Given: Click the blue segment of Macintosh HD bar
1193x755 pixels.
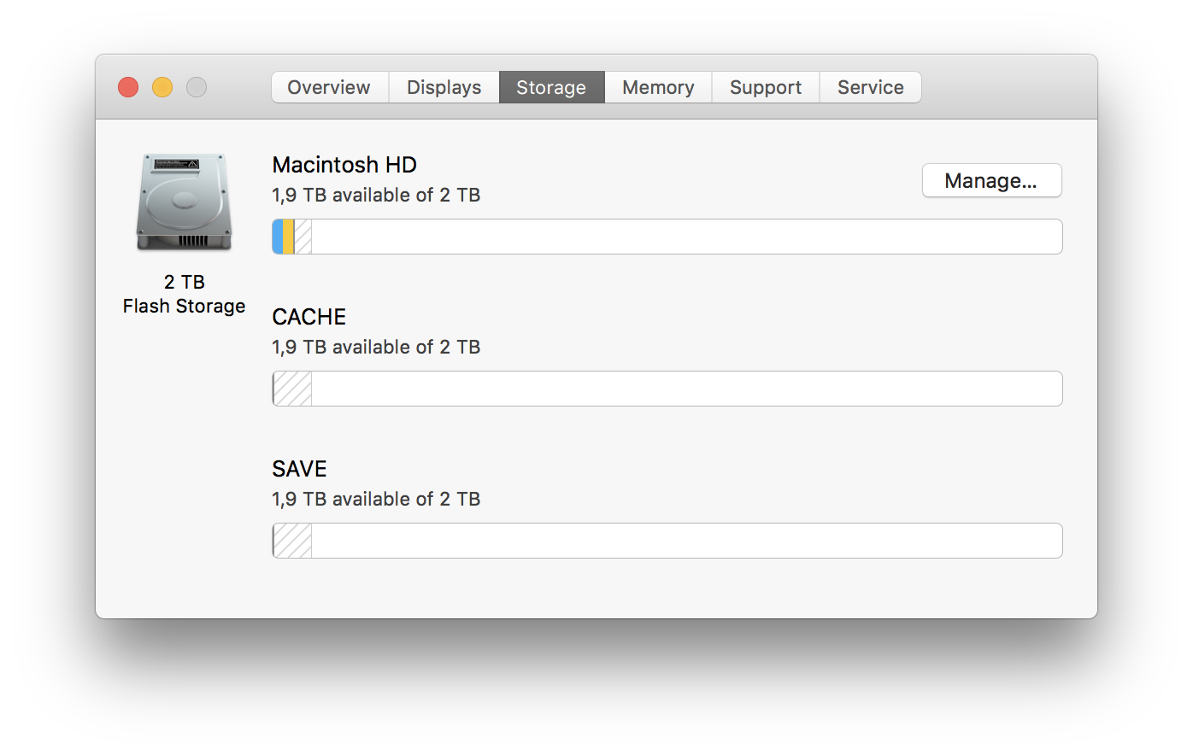Looking at the screenshot, I should pyautogui.click(x=278, y=237).
